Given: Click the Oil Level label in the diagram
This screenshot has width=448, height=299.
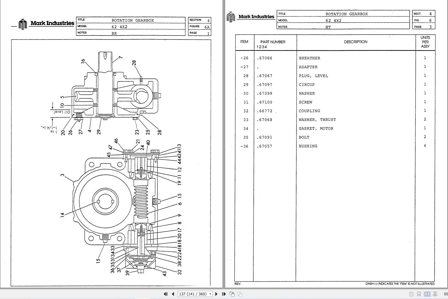Looking at the screenshot, I should pos(62,112).
